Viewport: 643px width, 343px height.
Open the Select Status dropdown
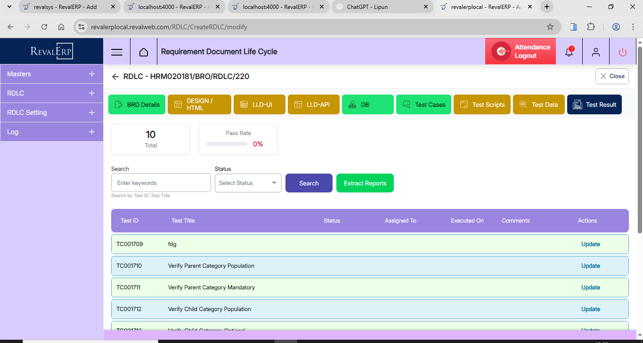(248, 183)
